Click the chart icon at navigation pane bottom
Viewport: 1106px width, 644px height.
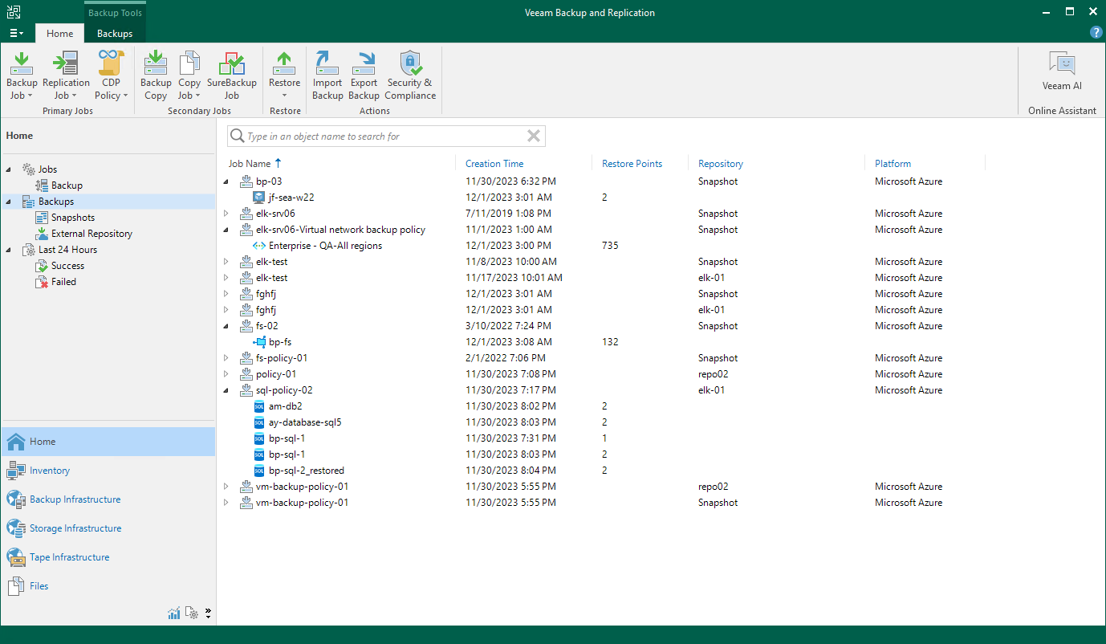click(x=174, y=613)
